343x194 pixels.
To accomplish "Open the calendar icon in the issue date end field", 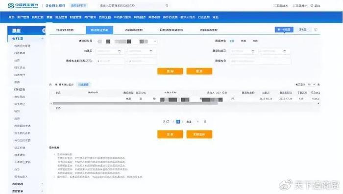I will [x=151, y=51].
